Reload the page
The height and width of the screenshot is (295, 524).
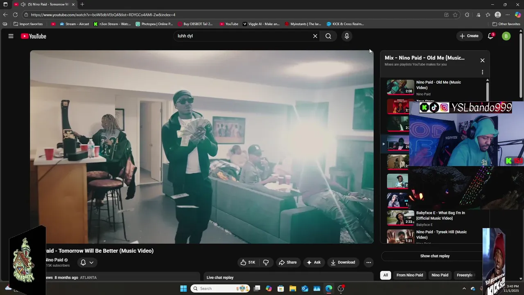(15, 15)
